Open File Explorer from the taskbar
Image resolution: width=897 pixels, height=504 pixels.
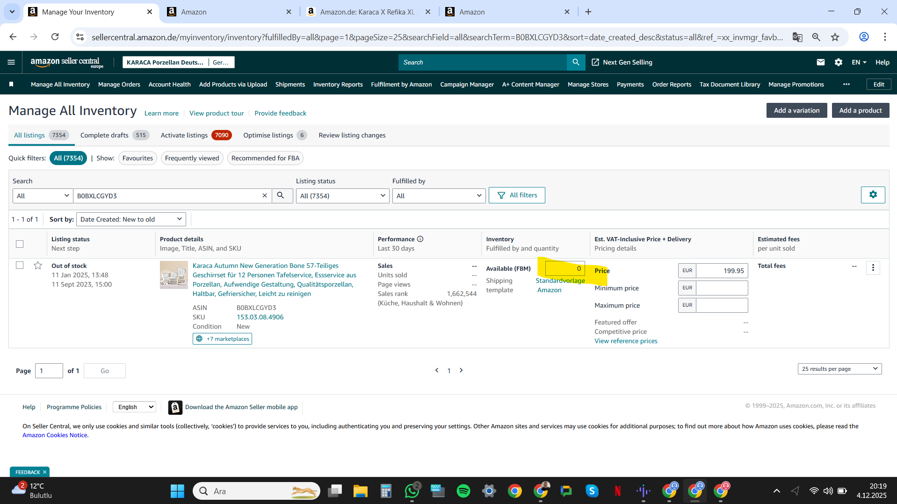(360, 491)
